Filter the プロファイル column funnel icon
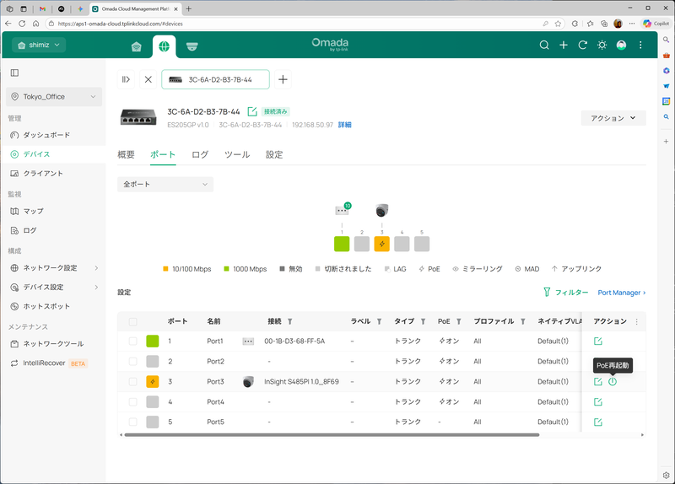 (523, 321)
